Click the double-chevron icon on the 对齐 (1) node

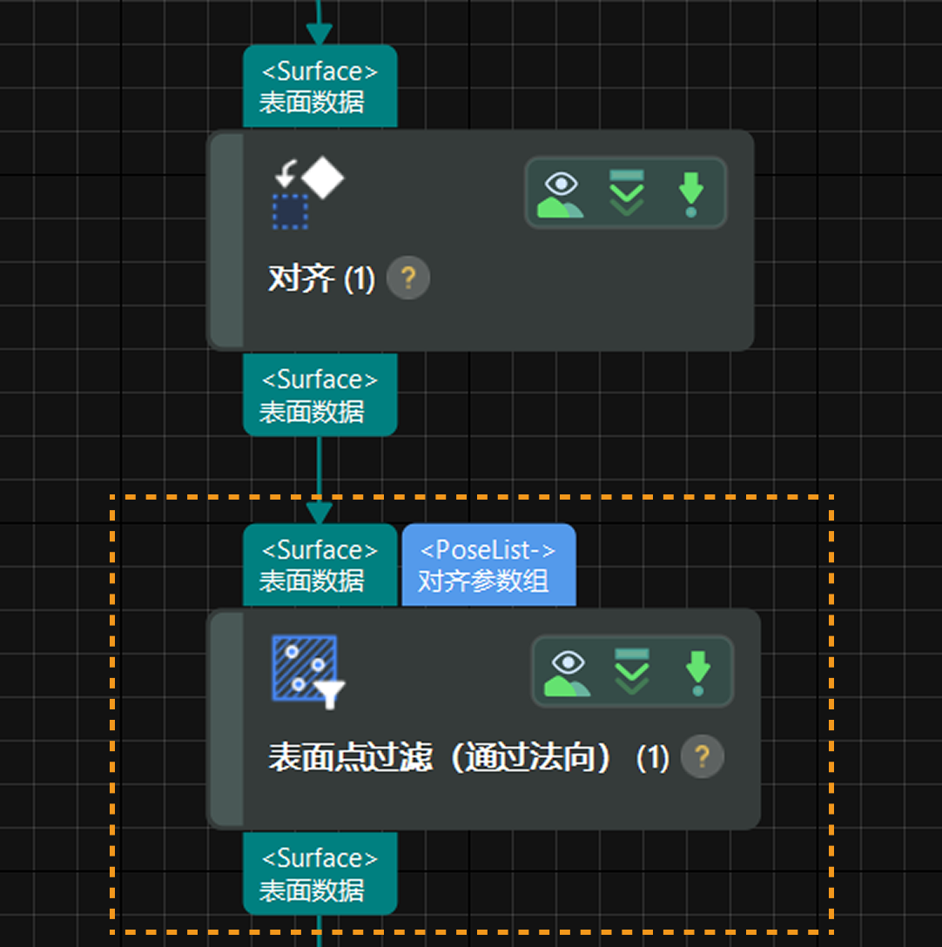[627, 193]
